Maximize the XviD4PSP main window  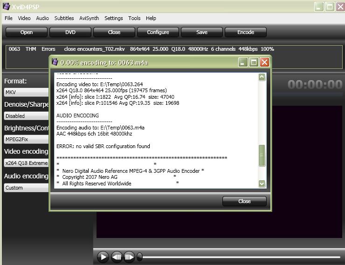coord(330,7)
